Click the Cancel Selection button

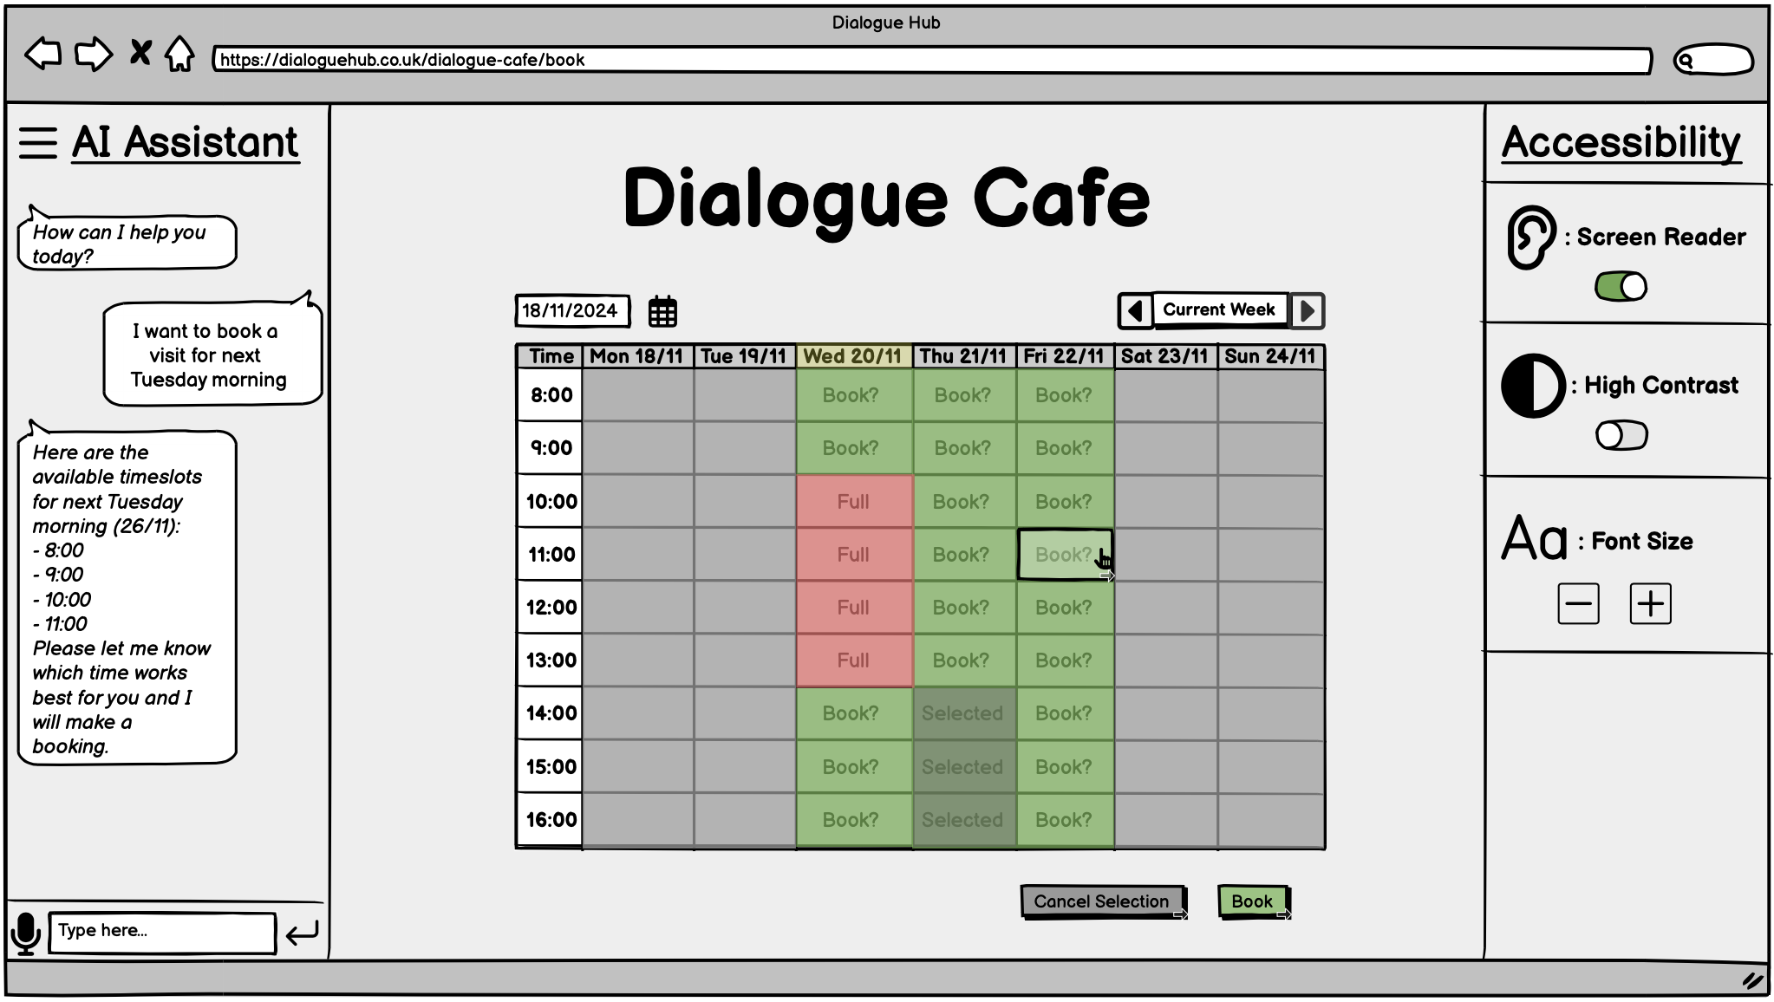pyautogui.click(x=1101, y=901)
